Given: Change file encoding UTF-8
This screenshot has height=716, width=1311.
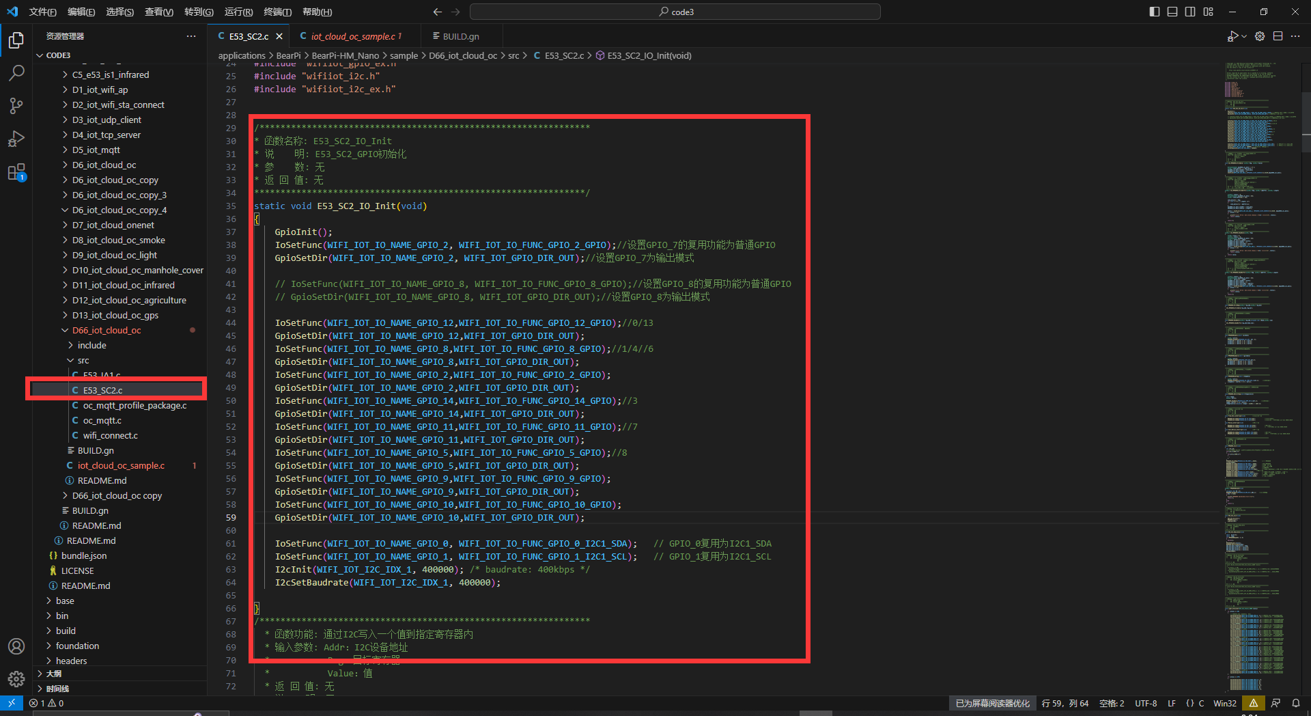Looking at the screenshot, I should coord(1146,703).
